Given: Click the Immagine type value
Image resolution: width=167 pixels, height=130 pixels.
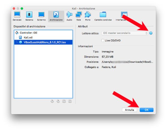Looking at the screenshot, I should point(107,52).
